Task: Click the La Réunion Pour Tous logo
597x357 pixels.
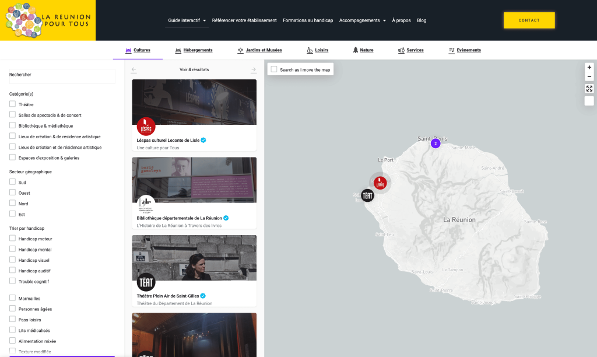Action: [48, 20]
